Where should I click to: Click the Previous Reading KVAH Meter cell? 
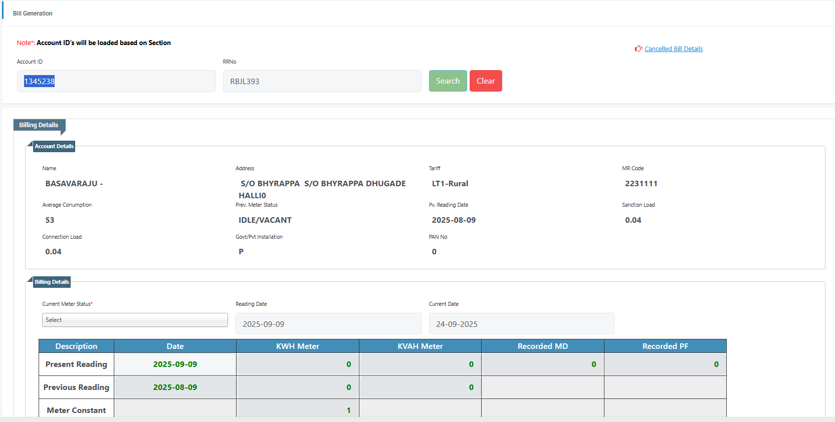click(x=420, y=387)
